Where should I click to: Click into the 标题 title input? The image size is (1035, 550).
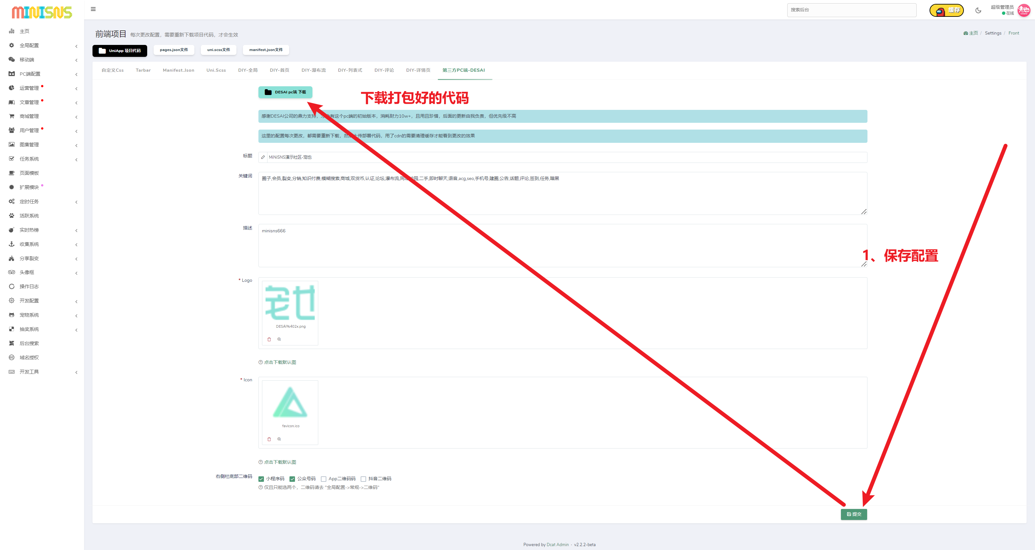pos(567,157)
